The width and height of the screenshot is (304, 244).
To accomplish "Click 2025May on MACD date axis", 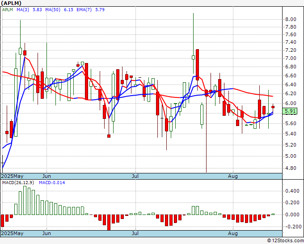I will tap(13, 233).
